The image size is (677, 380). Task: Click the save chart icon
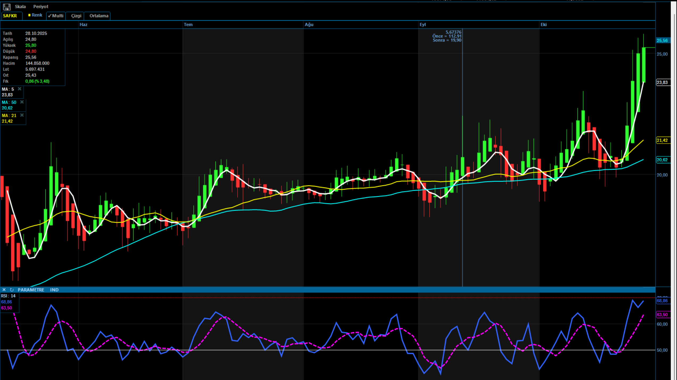pos(7,7)
